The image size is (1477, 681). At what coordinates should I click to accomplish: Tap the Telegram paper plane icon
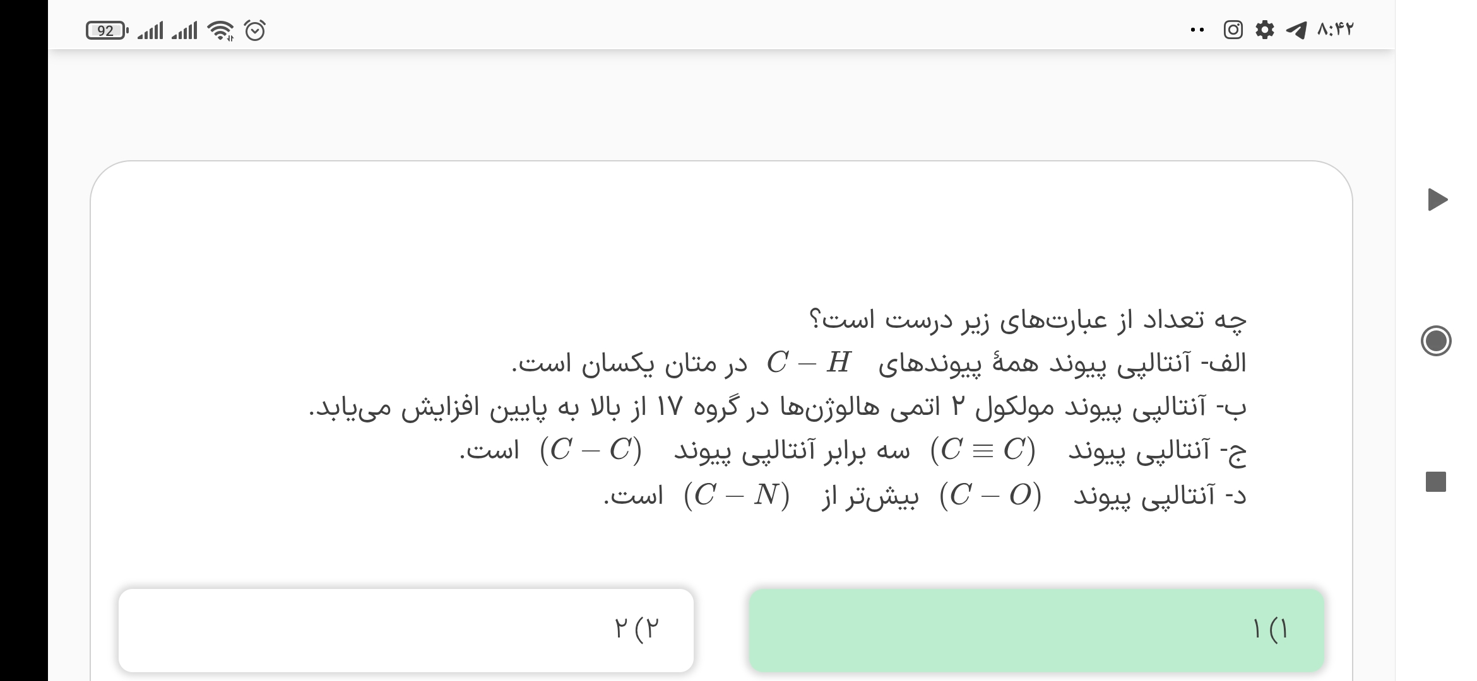[1296, 30]
